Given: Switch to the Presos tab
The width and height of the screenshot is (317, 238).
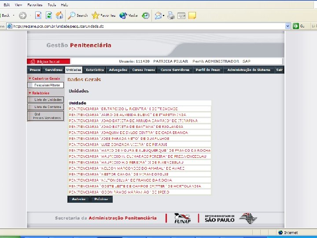Looking at the screenshot, I should 35,70.
